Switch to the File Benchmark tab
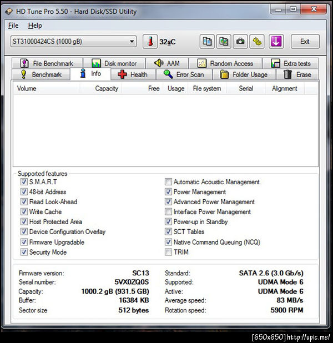333x343 pixels. click(47, 63)
